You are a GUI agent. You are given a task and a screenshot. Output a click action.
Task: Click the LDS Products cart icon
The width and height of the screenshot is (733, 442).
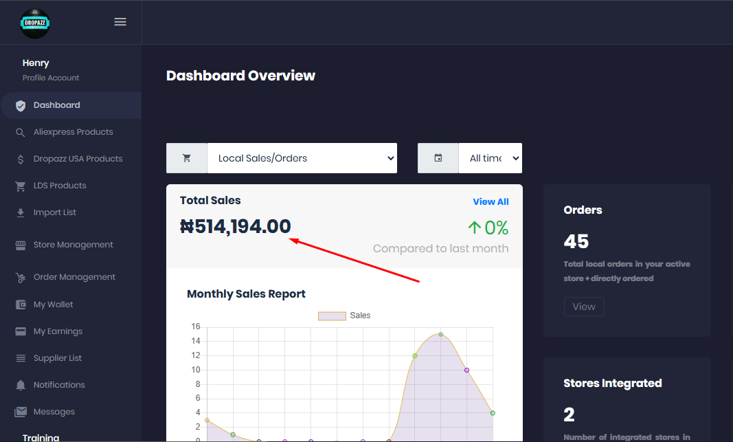coord(21,186)
